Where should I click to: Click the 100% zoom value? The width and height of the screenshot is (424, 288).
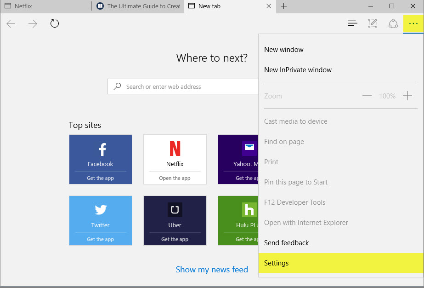[387, 96]
